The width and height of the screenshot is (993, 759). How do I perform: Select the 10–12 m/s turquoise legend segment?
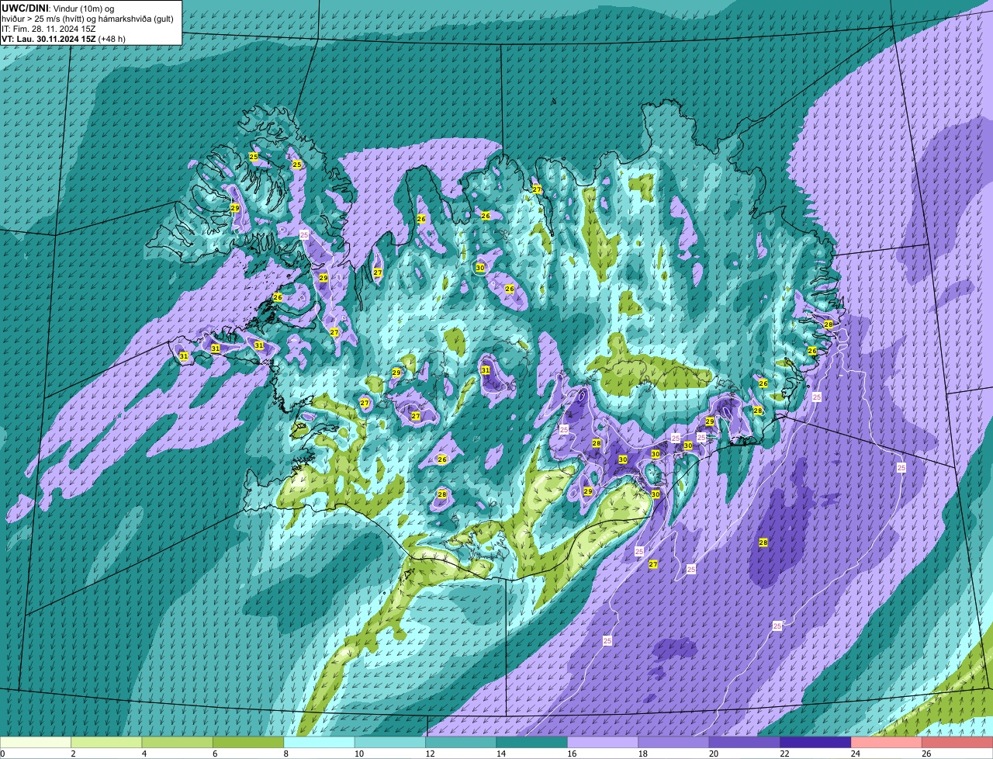(x=390, y=742)
